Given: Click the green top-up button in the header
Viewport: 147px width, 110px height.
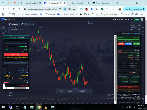Looking at the screenshot, I should click(x=137, y=19).
